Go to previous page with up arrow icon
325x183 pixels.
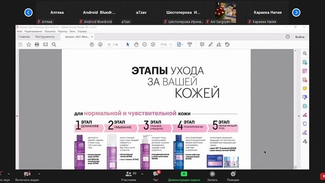point(92,44)
